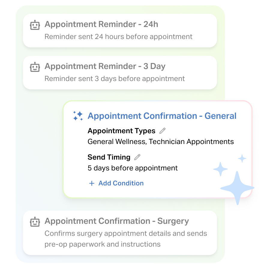Click the robot icon on the 24h reminder
Screen dimensions: 270x270
pos(35,25)
